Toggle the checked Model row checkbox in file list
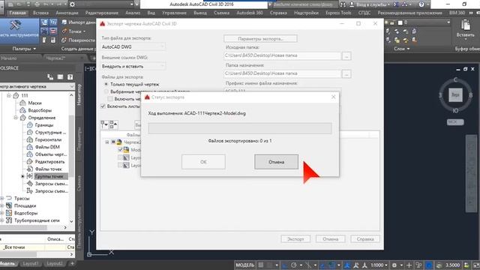The width and height of the screenshot is (480, 270). click(120, 150)
